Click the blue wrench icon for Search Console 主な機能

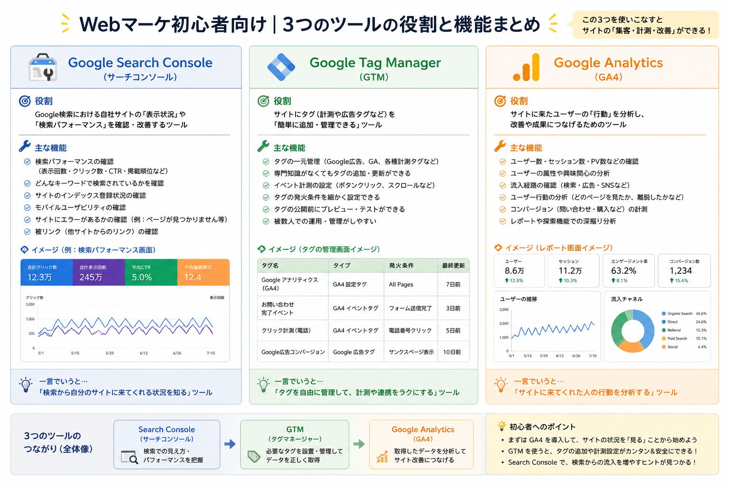(25, 146)
